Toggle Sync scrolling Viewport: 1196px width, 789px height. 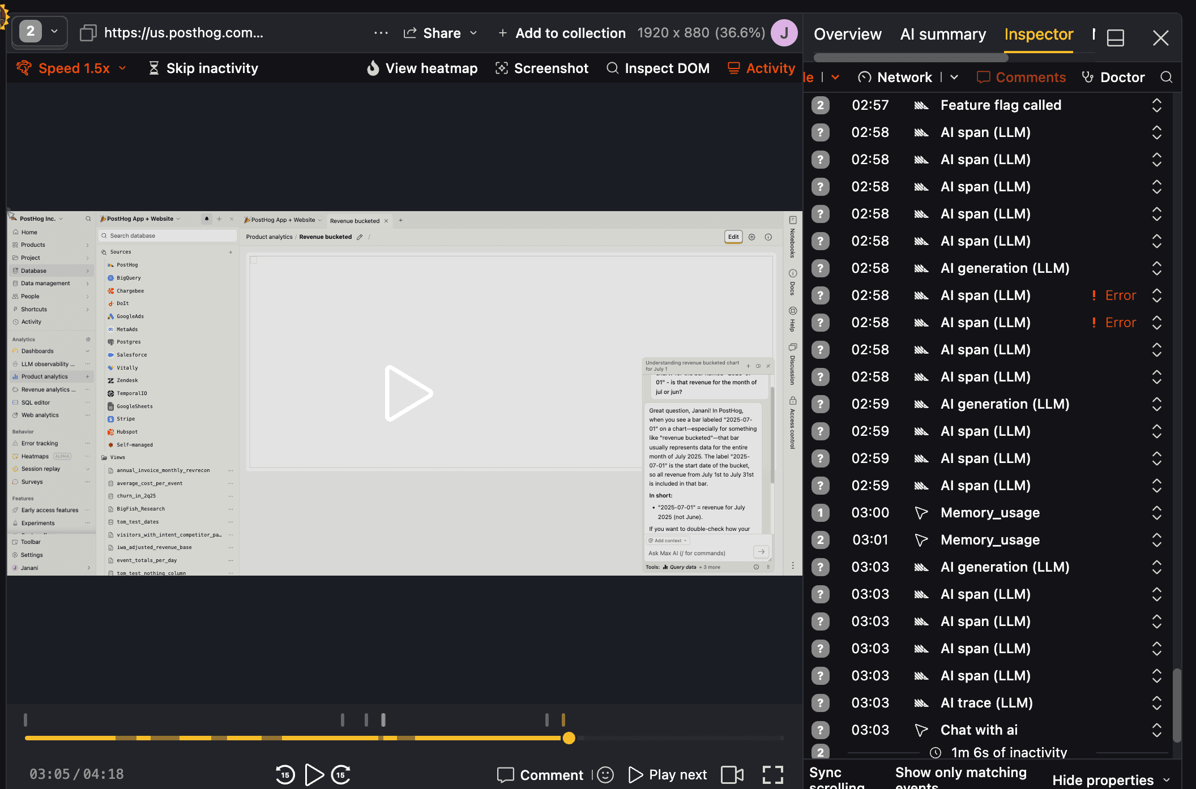tap(836, 778)
